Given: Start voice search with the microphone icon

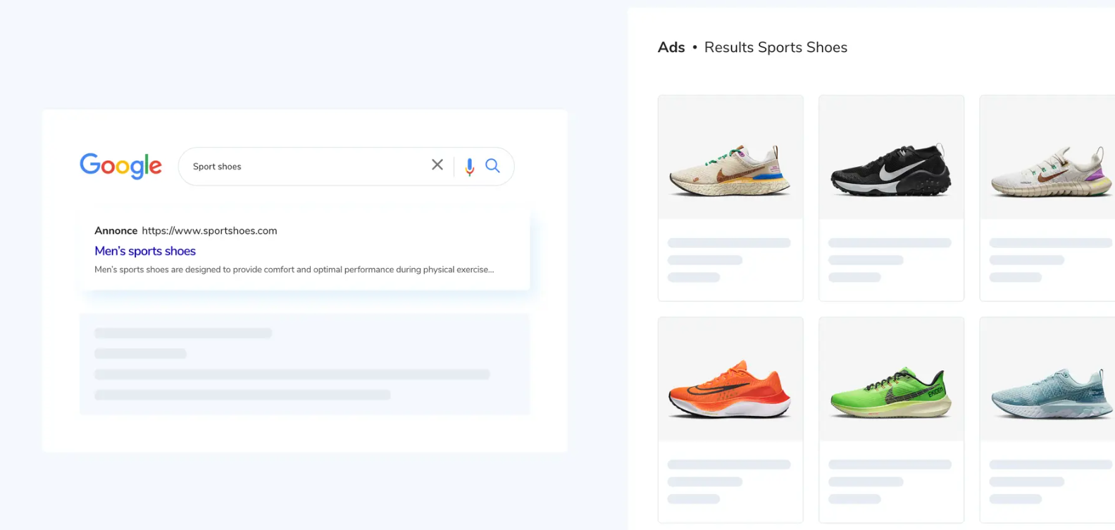Looking at the screenshot, I should pyautogui.click(x=470, y=166).
